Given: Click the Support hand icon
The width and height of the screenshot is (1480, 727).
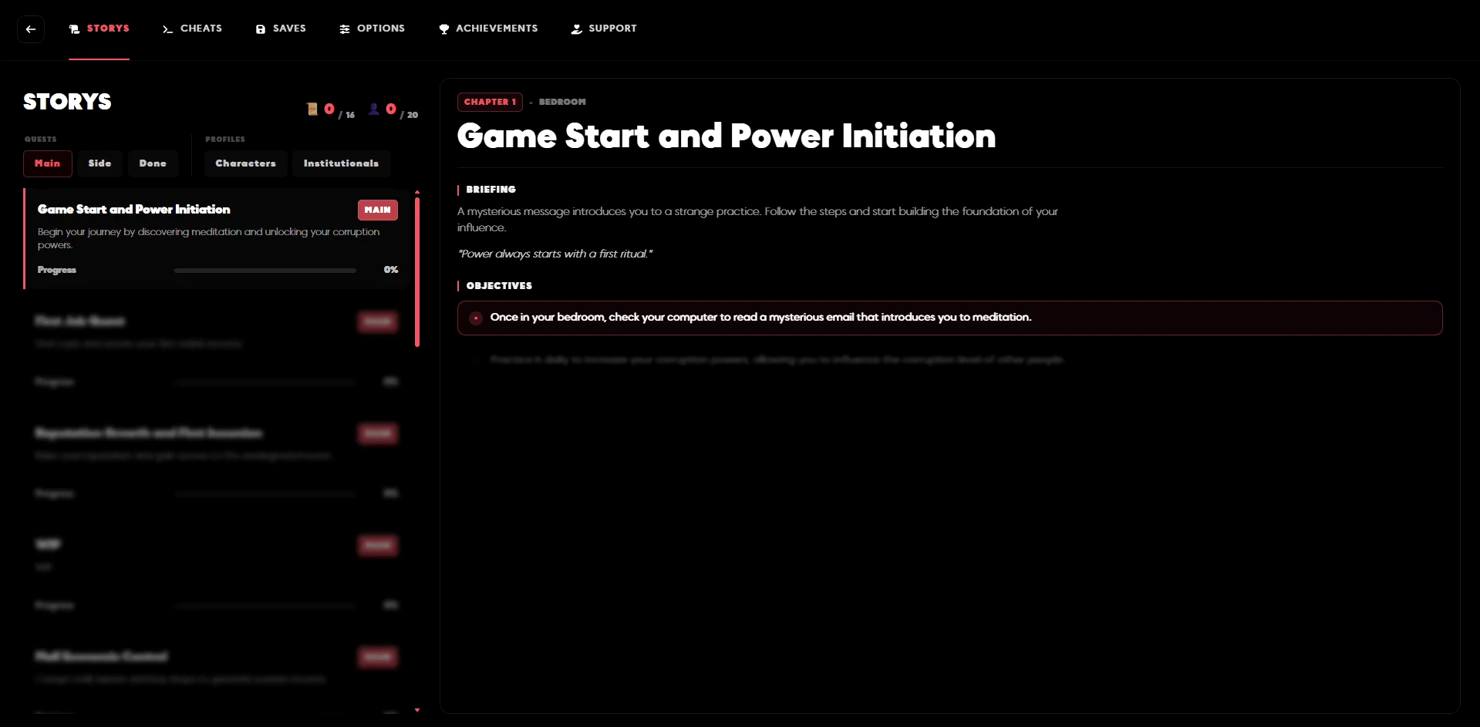Looking at the screenshot, I should pos(576,29).
